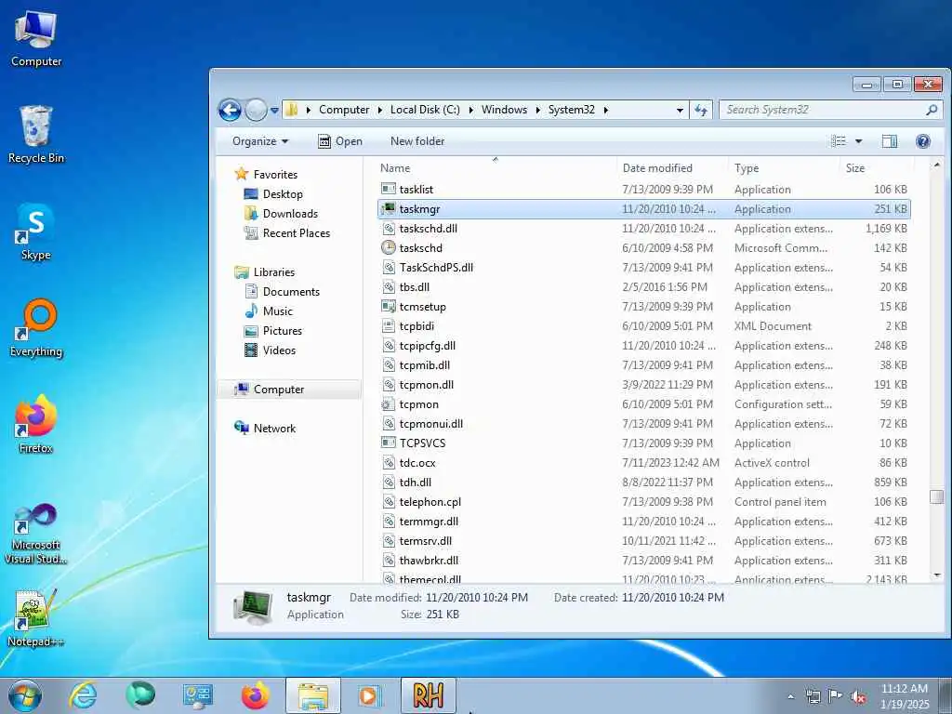Image resolution: width=952 pixels, height=714 pixels.
Task: Select the Recycle Bin desktop icon
Action: pos(36,135)
